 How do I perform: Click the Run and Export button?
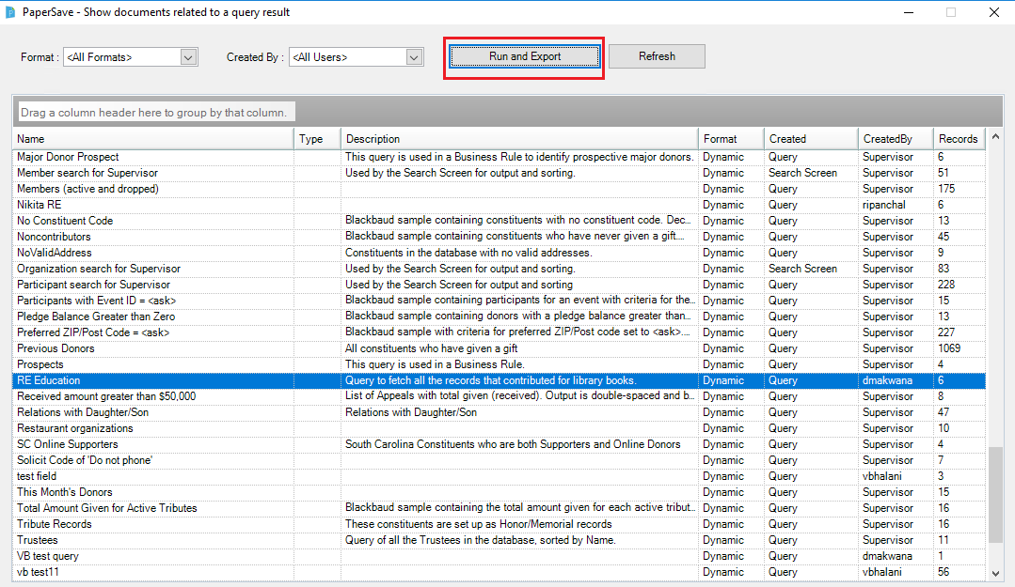524,56
